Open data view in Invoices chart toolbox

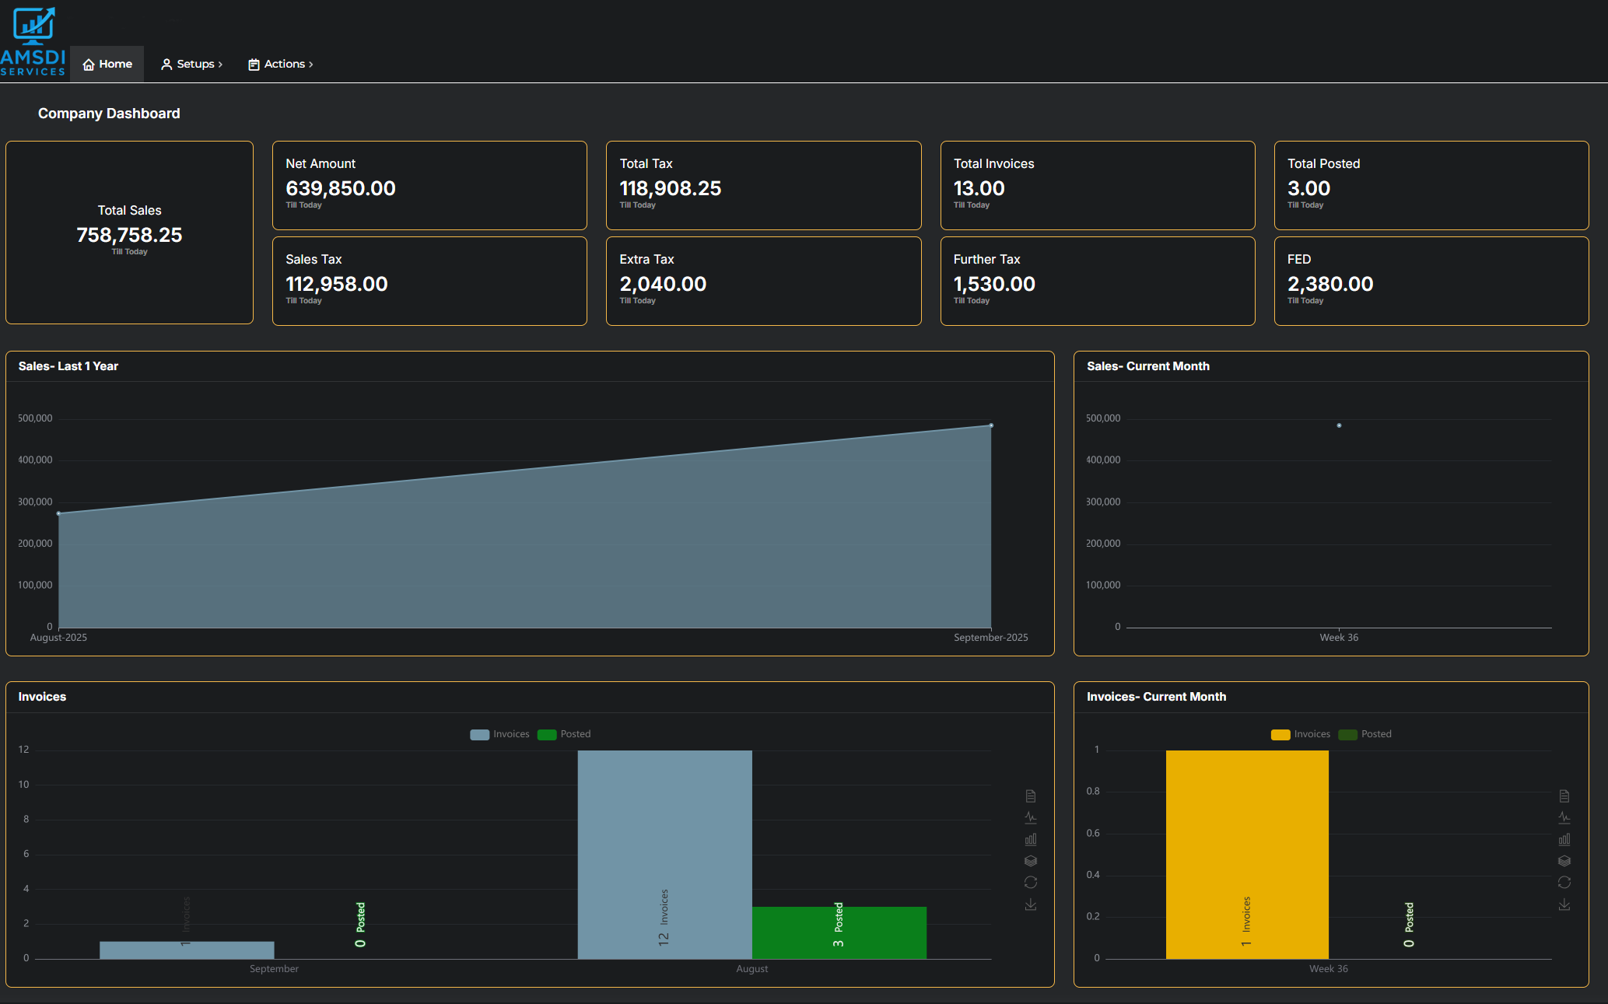pyautogui.click(x=1031, y=796)
